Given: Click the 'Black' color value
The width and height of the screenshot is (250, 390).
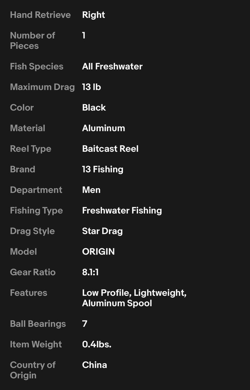Looking at the screenshot, I should [x=94, y=108].
